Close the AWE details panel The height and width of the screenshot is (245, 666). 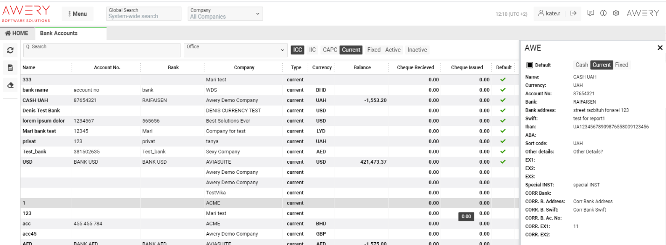click(x=659, y=48)
